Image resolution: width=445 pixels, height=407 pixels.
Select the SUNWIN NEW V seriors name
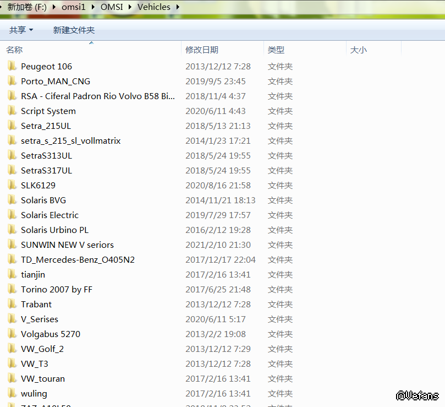[67, 245]
